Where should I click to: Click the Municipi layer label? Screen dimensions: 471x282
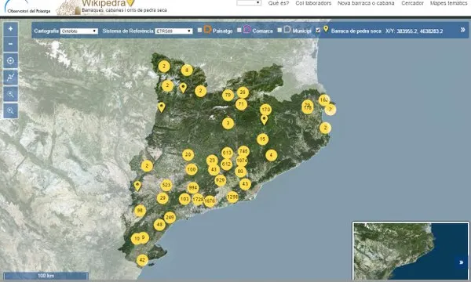pyautogui.click(x=302, y=31)
